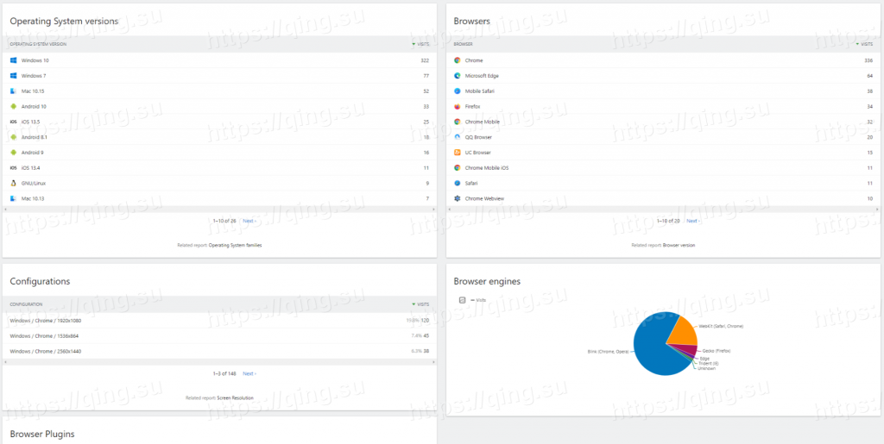Click the Microsoft Edge browser icon
Viewport: 884px width, 444px height.
coord(458,76)
